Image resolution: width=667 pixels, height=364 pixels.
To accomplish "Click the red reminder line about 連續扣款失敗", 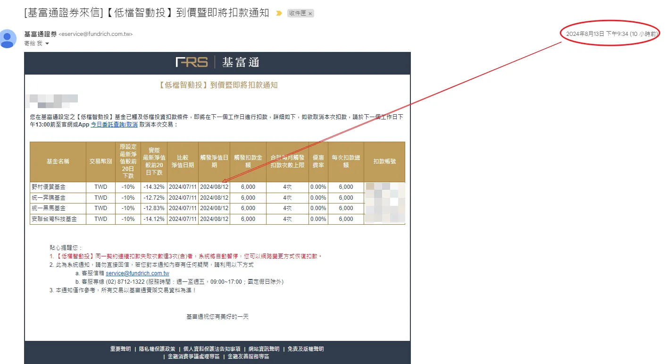I will point(186,256).
